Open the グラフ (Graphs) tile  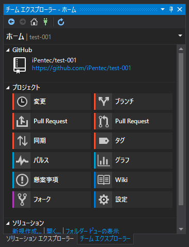point(133,160)
